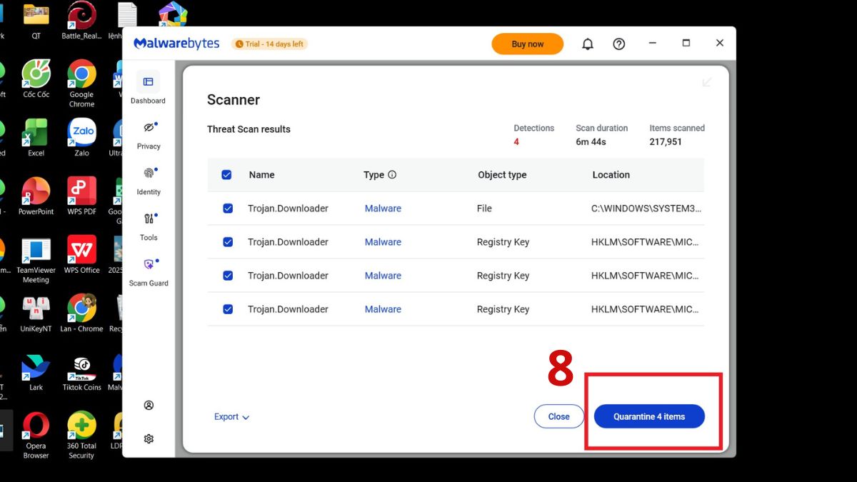The height and width of the screenshot is (482, 857).
Task: Click the Location column header
Action: click(x=611, y=175)
